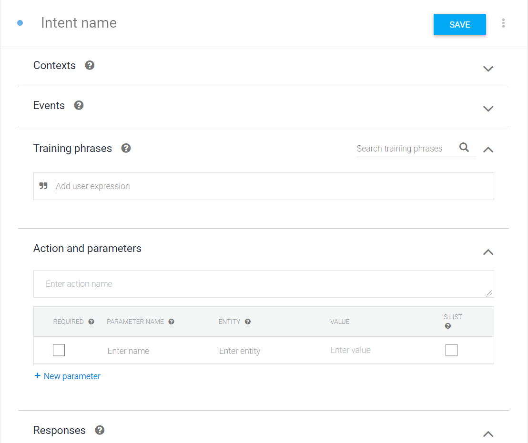Screen dimensions: 528x443
Task: Expand the Events section
Action: coord(488,109)
